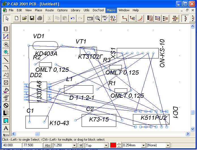Expand the 0.254mm line width dropdown
This screenshot has width=197, height=150.
point(143,145)
